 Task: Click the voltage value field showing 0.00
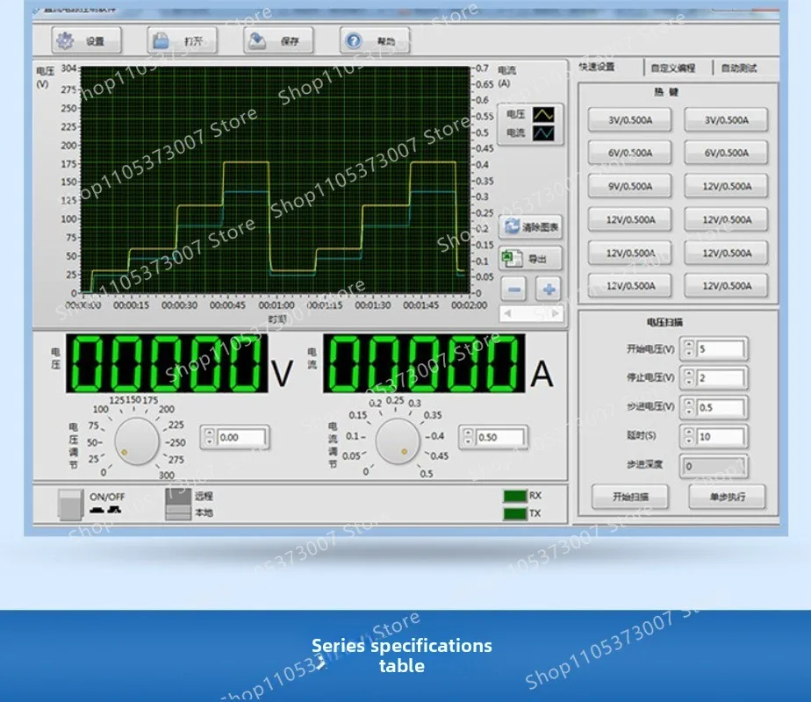[x=241, y=437]
